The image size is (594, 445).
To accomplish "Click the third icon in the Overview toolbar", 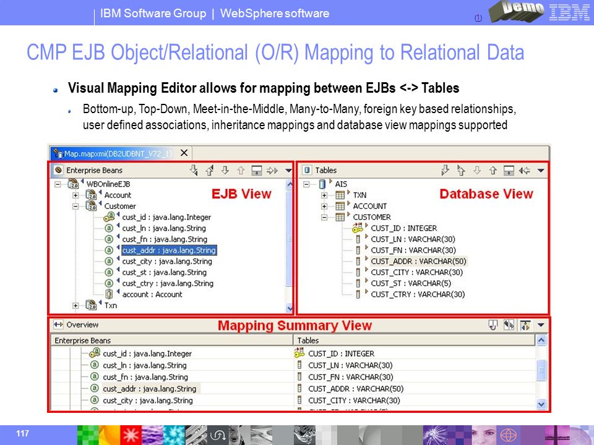I will coord(525,324).
